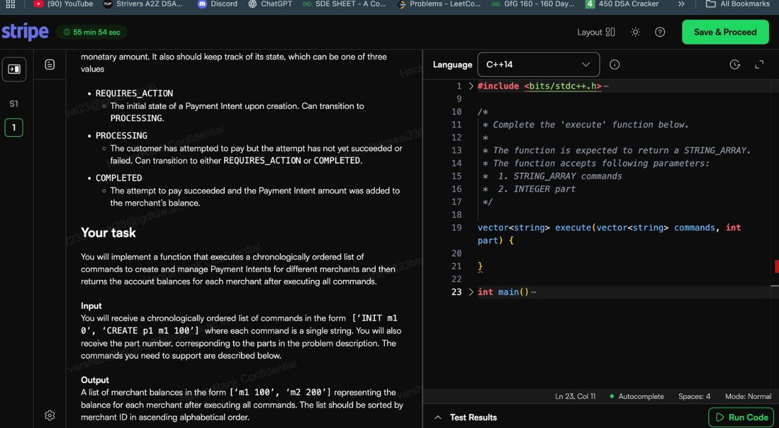The height and width of the screenshot is (428, 779).
Task: Click the language info icon
Action: [615, 65]
